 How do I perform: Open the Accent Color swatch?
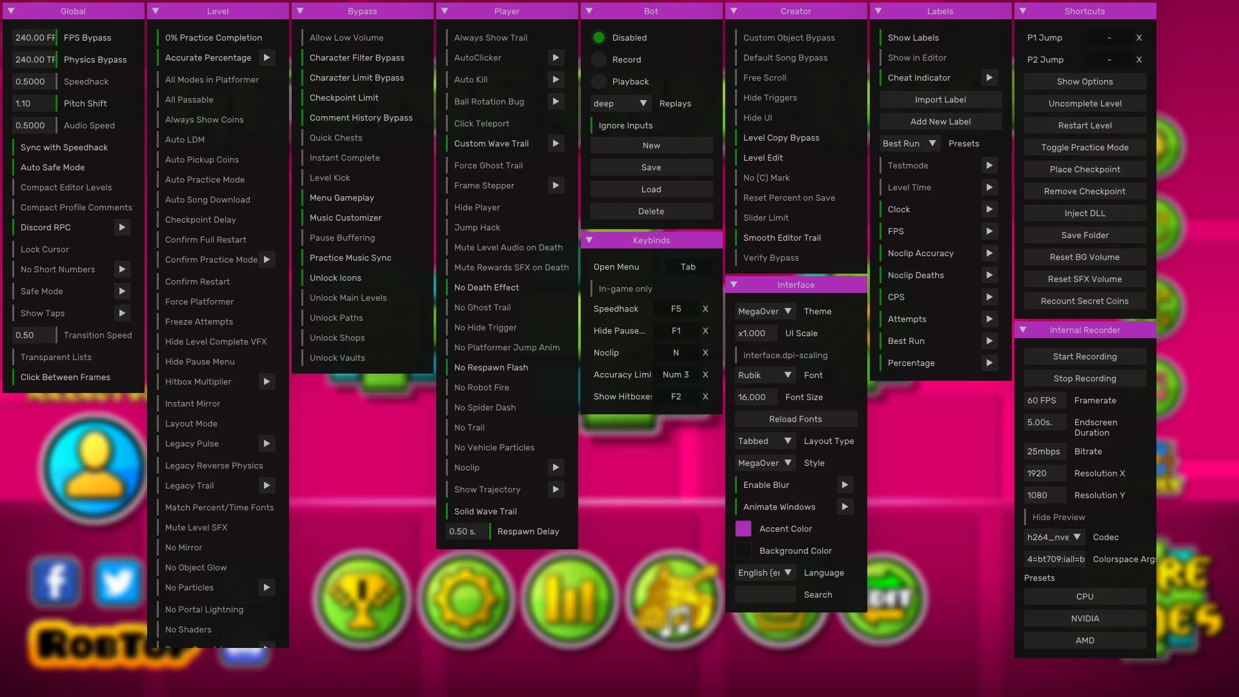(743, 529)
